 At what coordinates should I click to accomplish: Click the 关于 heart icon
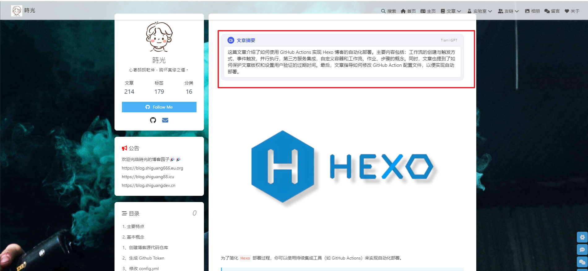pyautogui.click(x=567, y=11)
